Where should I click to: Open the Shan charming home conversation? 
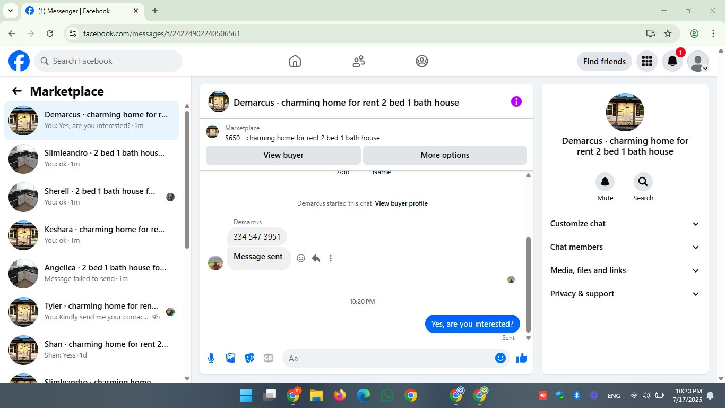coord(92,350)
